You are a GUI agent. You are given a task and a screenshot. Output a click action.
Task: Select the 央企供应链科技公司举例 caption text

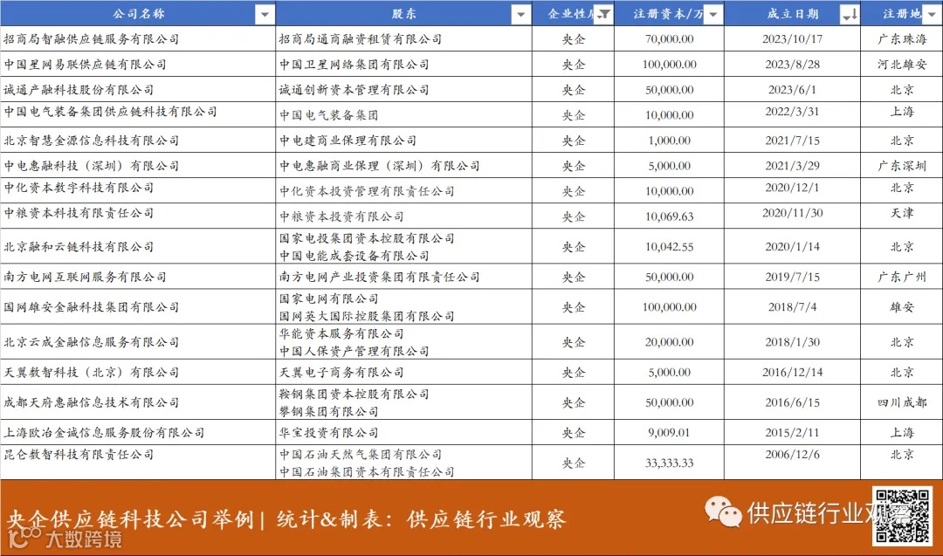pyautogui.click(x=130, y=518)
